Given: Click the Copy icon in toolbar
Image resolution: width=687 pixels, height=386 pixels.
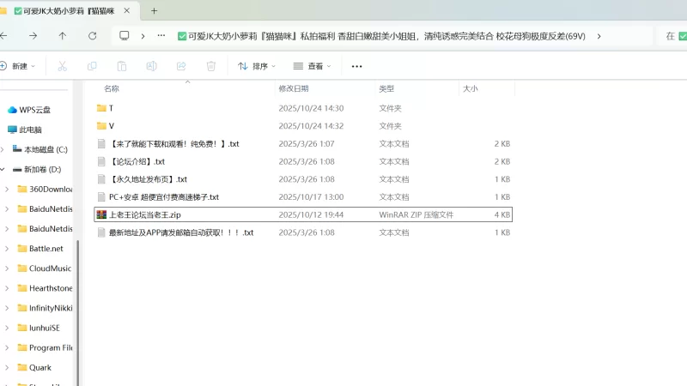Looking at the screenshot, I should click(x=92, y=66).
